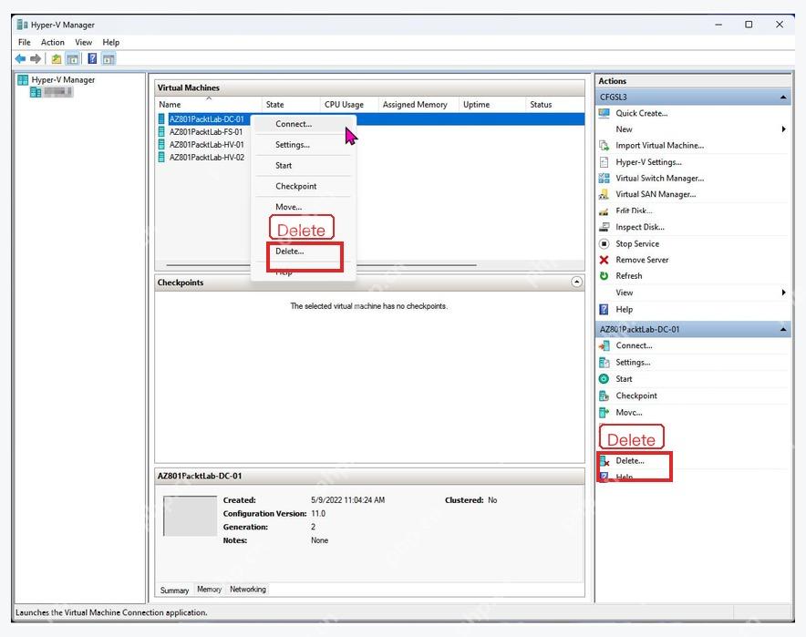806x637 pixels.
Task: Click the green Refresh icon
Action: point(604,276)
